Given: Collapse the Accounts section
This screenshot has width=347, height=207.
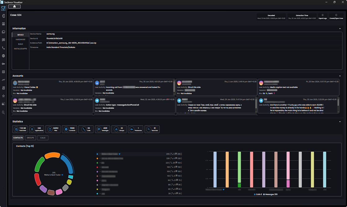Looking at the screenshot, I should pos(340,76).
